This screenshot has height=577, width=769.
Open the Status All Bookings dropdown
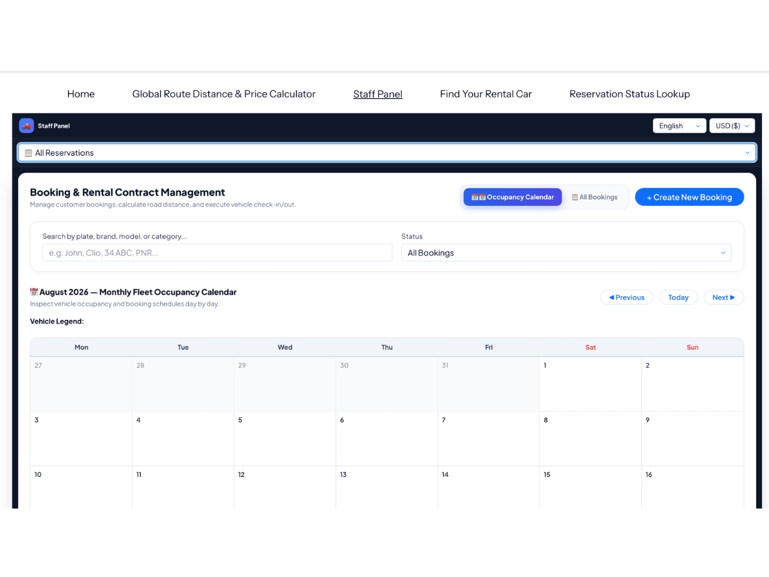tap(566, 253)
